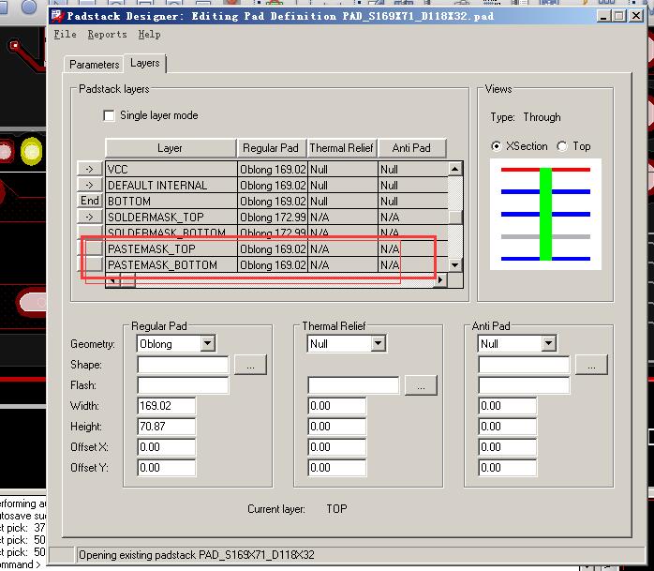Click the Regular Pad column header
The image size is (654, 571).
click(x=271, y=148)
